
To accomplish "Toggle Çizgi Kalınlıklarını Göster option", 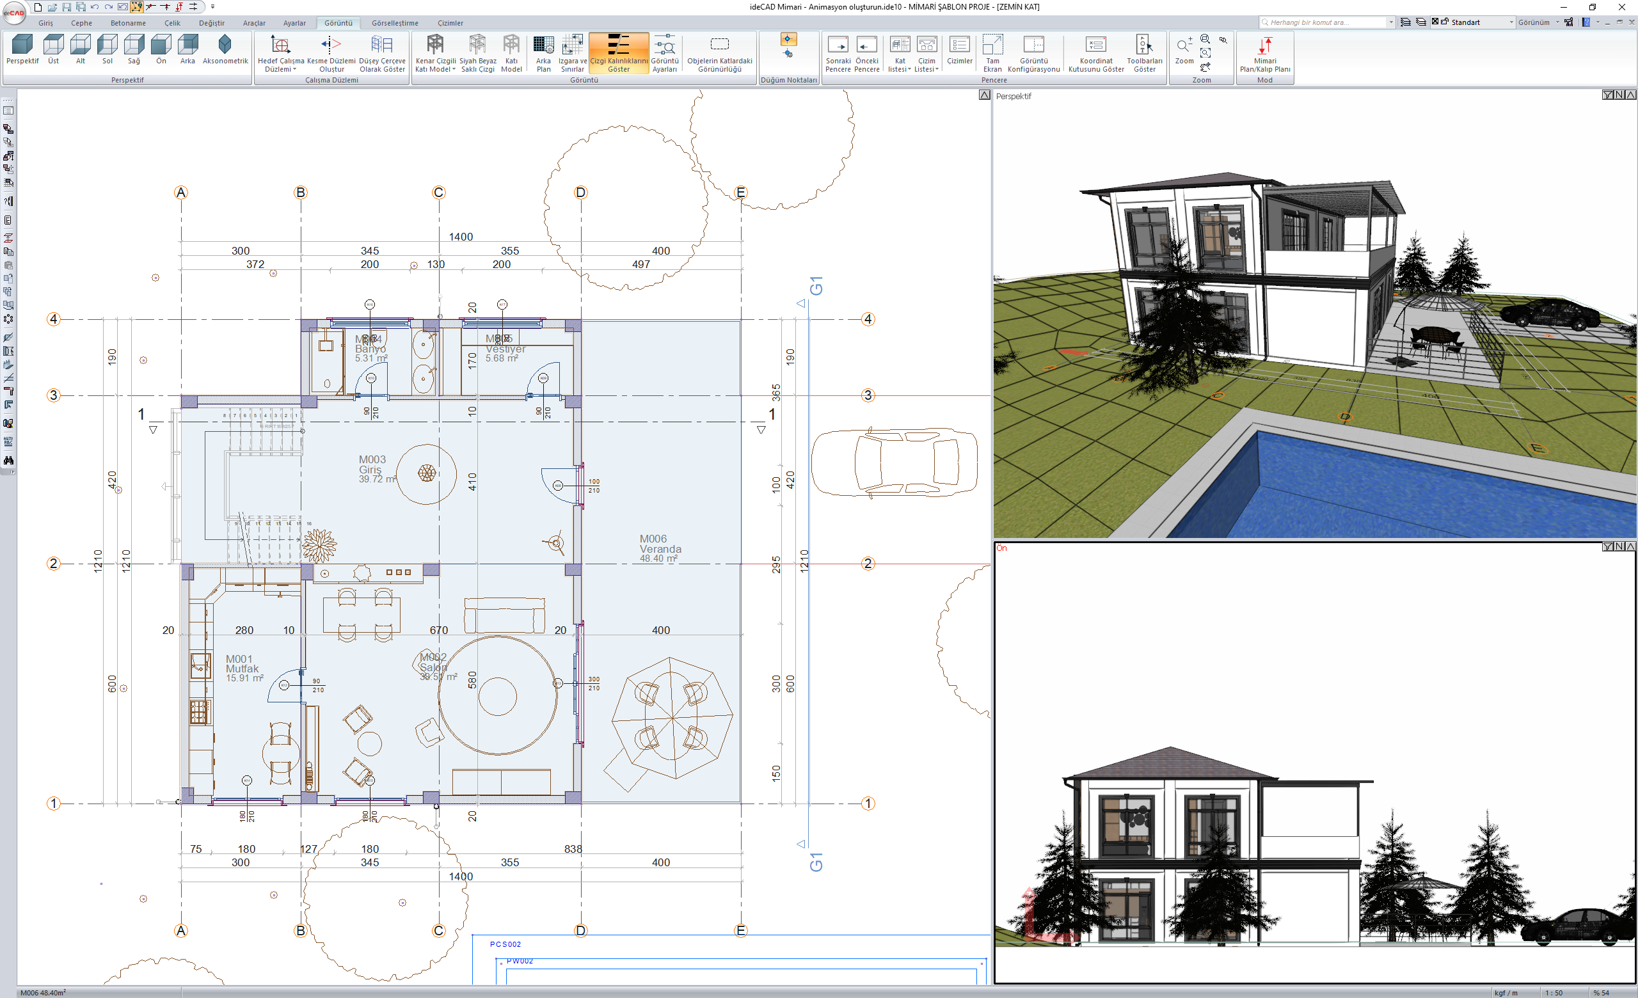I will (x=618, y=45).
